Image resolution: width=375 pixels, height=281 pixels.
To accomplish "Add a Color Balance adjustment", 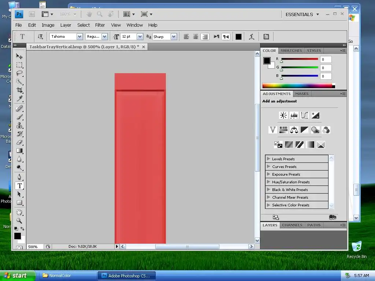I will (x=294, y=130).
